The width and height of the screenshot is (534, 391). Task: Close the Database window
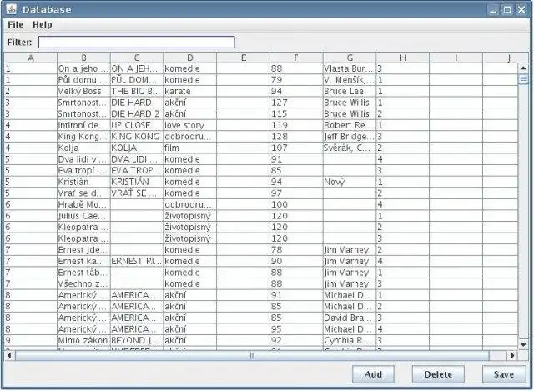[x=521, y=9]
